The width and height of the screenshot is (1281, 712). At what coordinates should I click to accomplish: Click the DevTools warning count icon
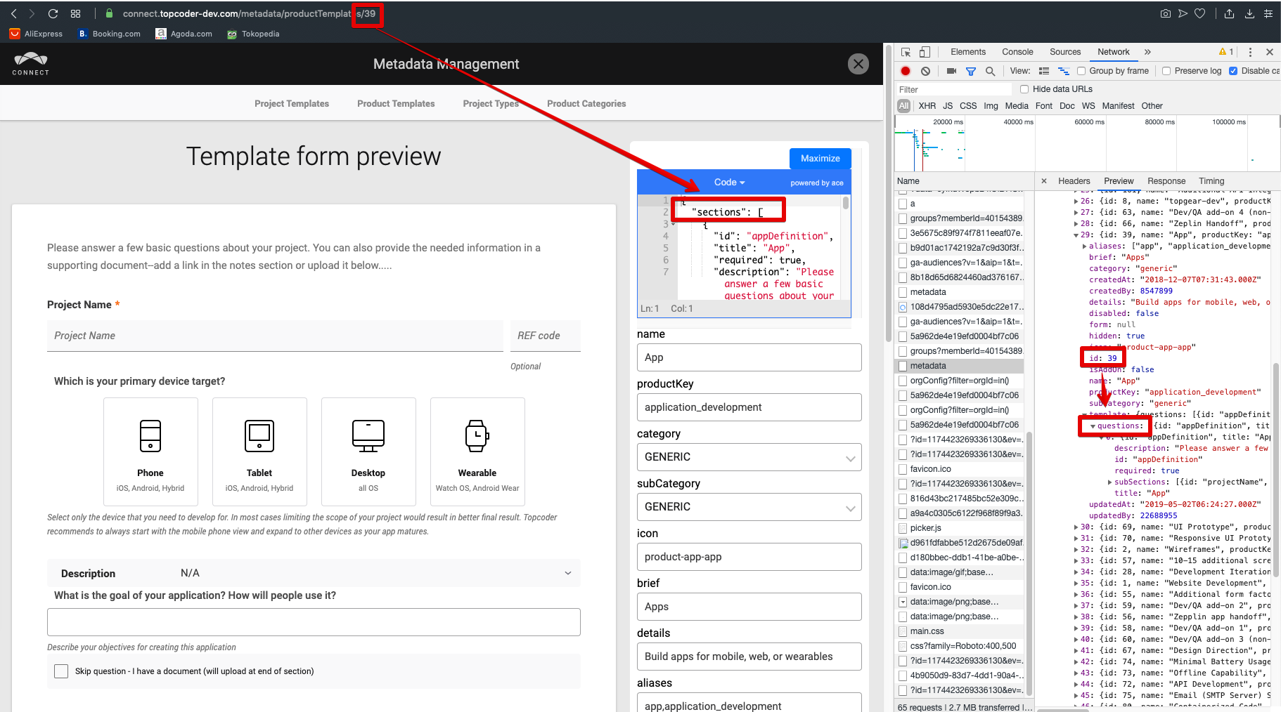(1226, 52)
